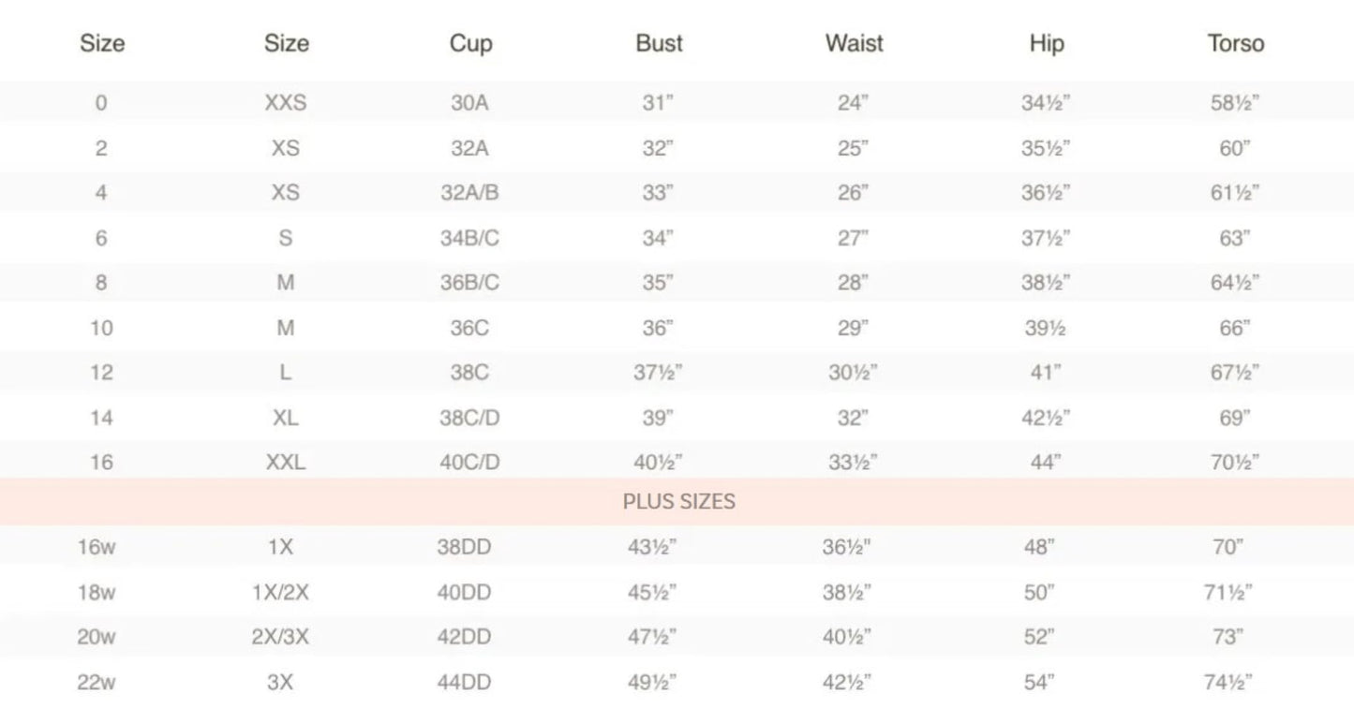Image resolution: width=1354 pixels, height=709 pixels.
Task: Select the 38C/D cup cell
Action: 469,418
